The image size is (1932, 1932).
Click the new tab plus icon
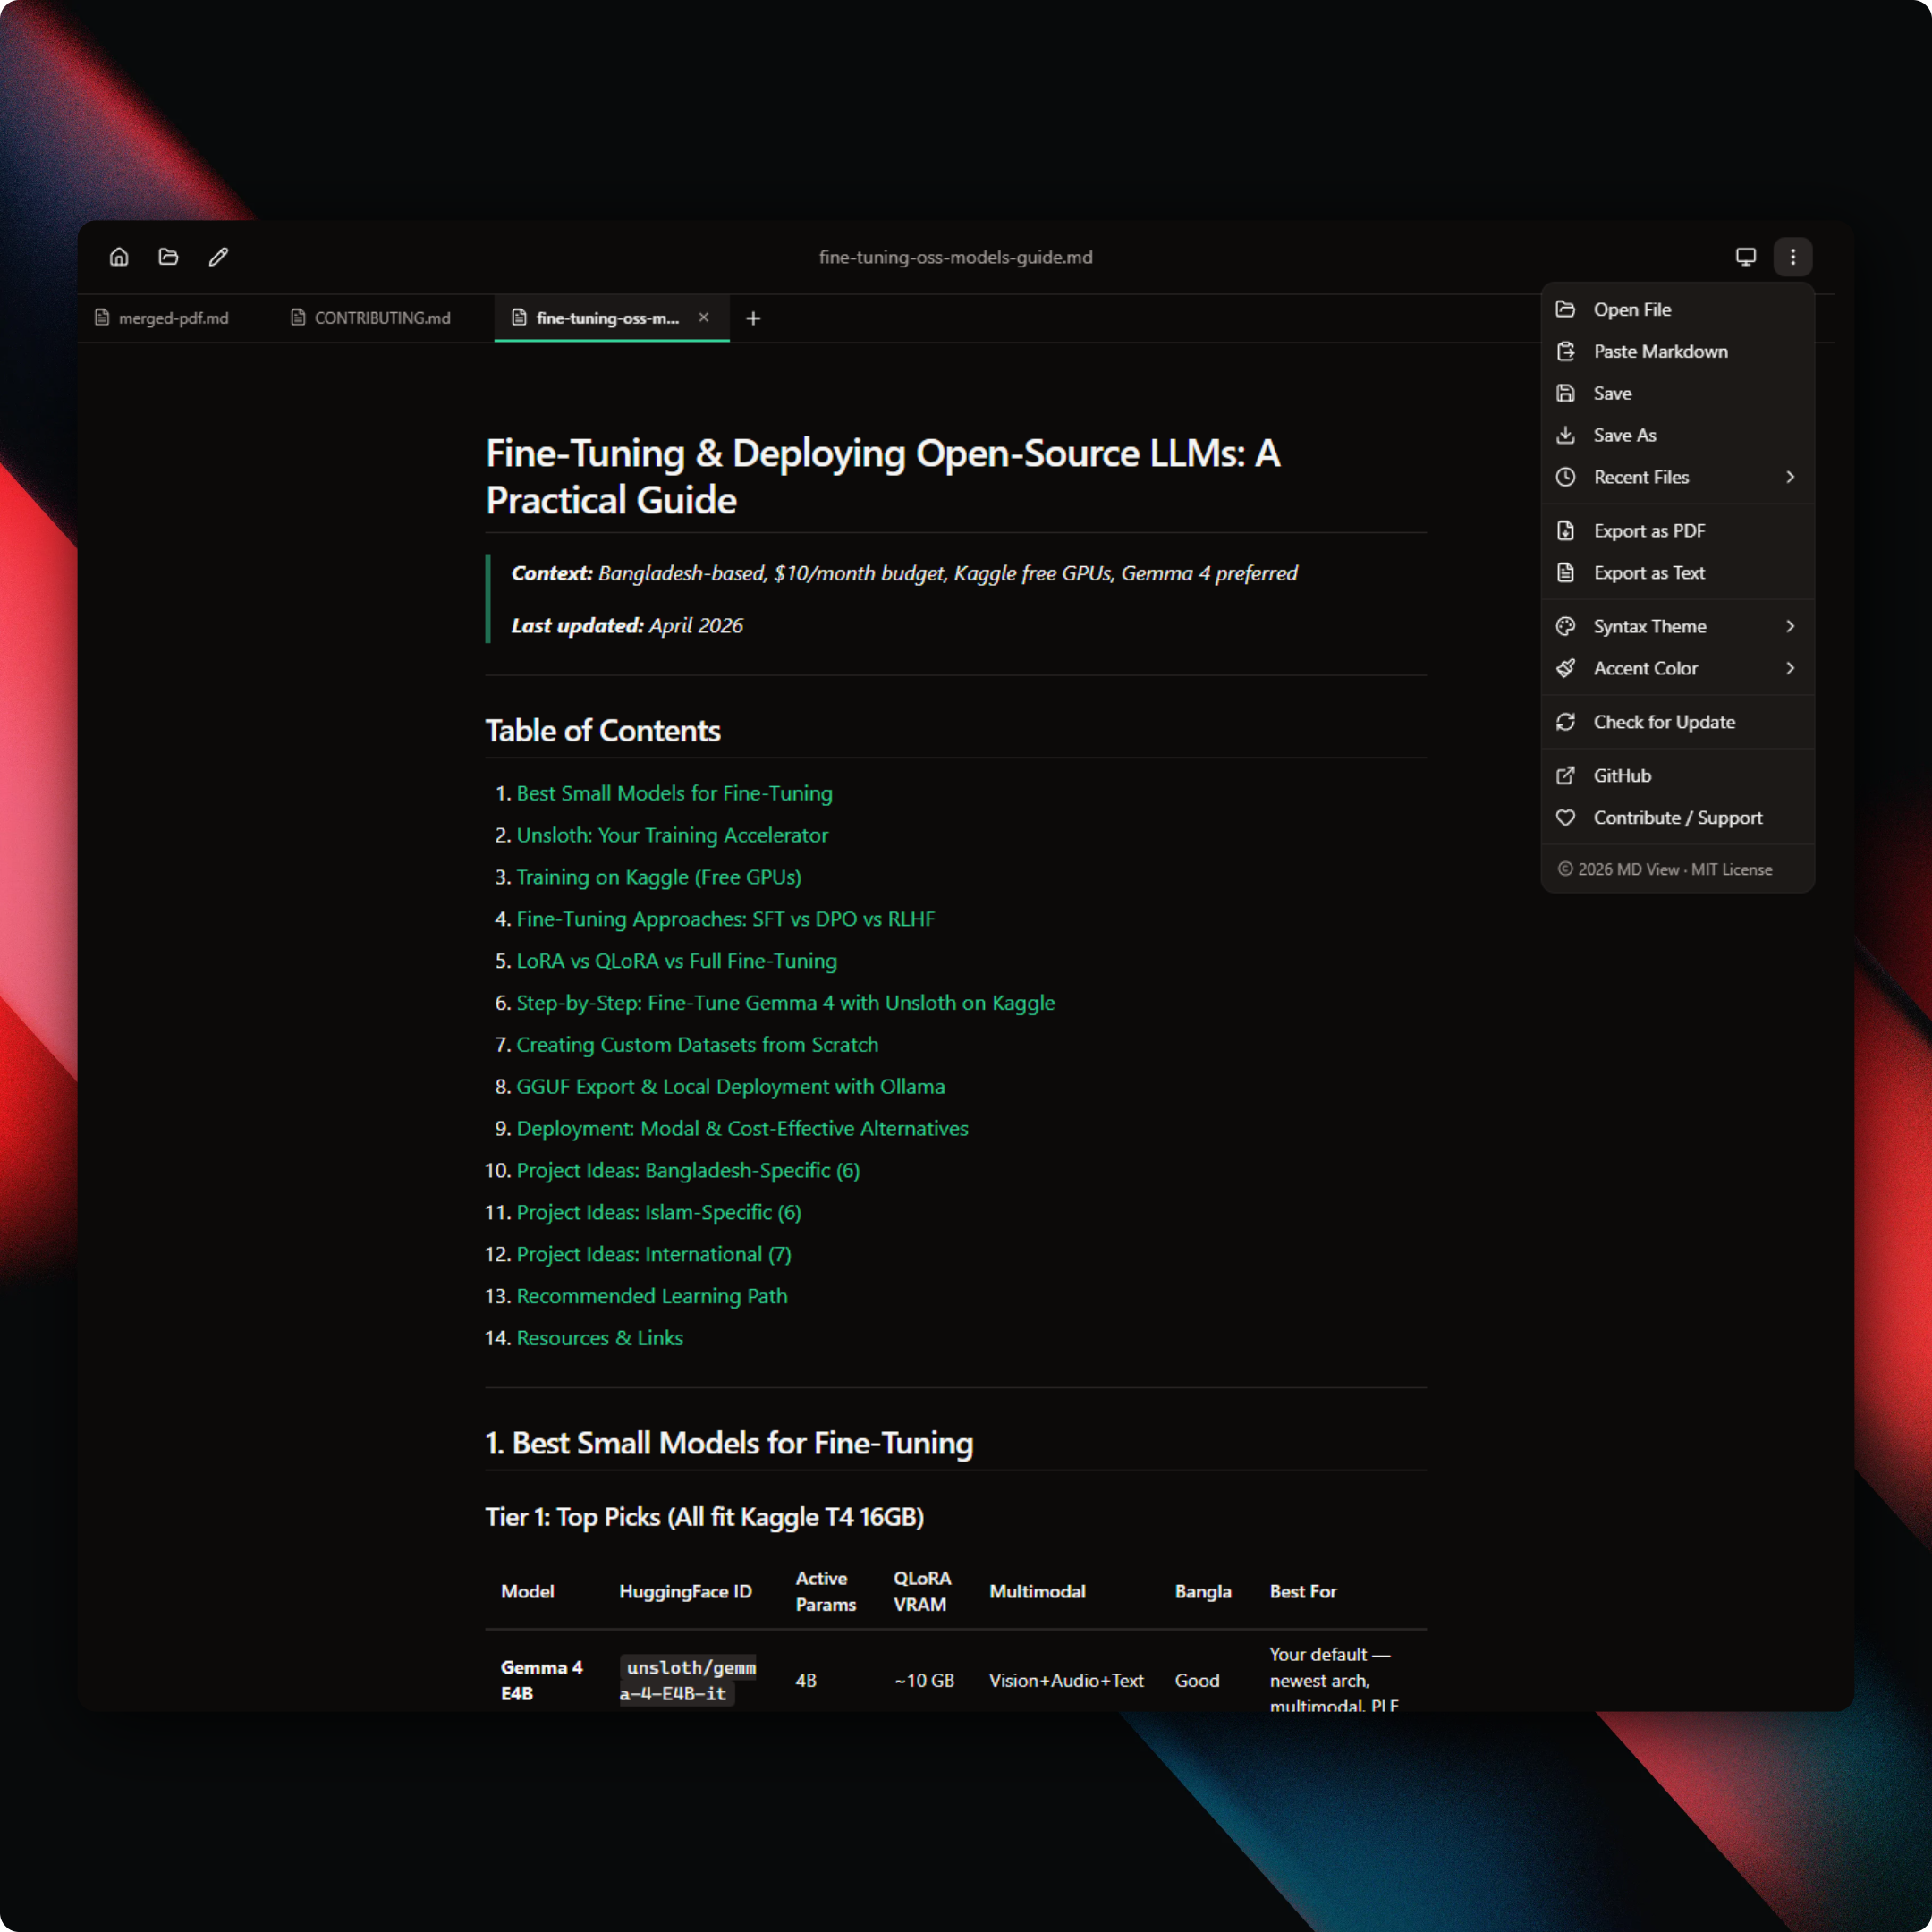[753, 318]
